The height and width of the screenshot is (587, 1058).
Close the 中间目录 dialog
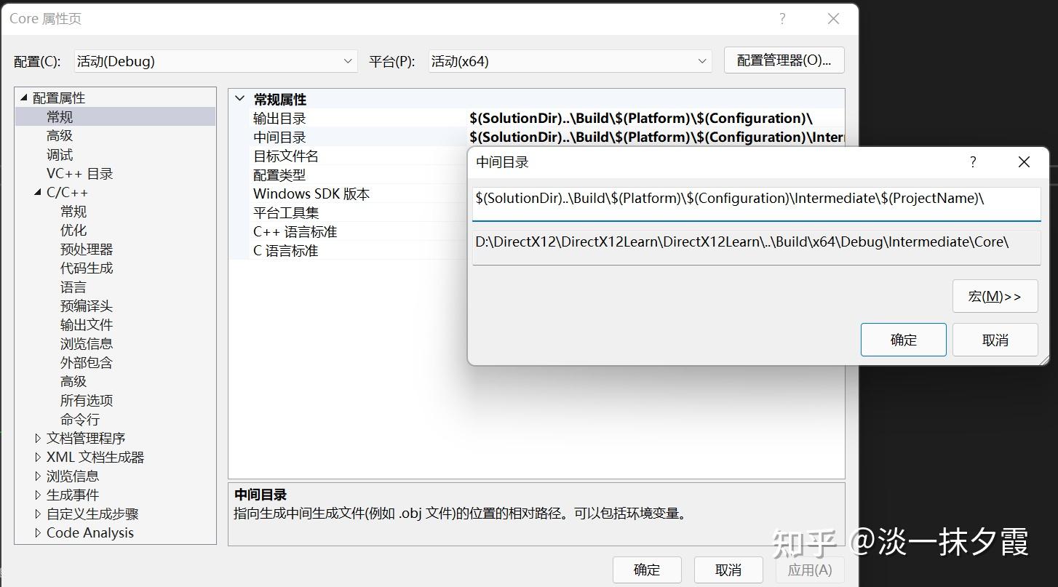[1024, 162]
